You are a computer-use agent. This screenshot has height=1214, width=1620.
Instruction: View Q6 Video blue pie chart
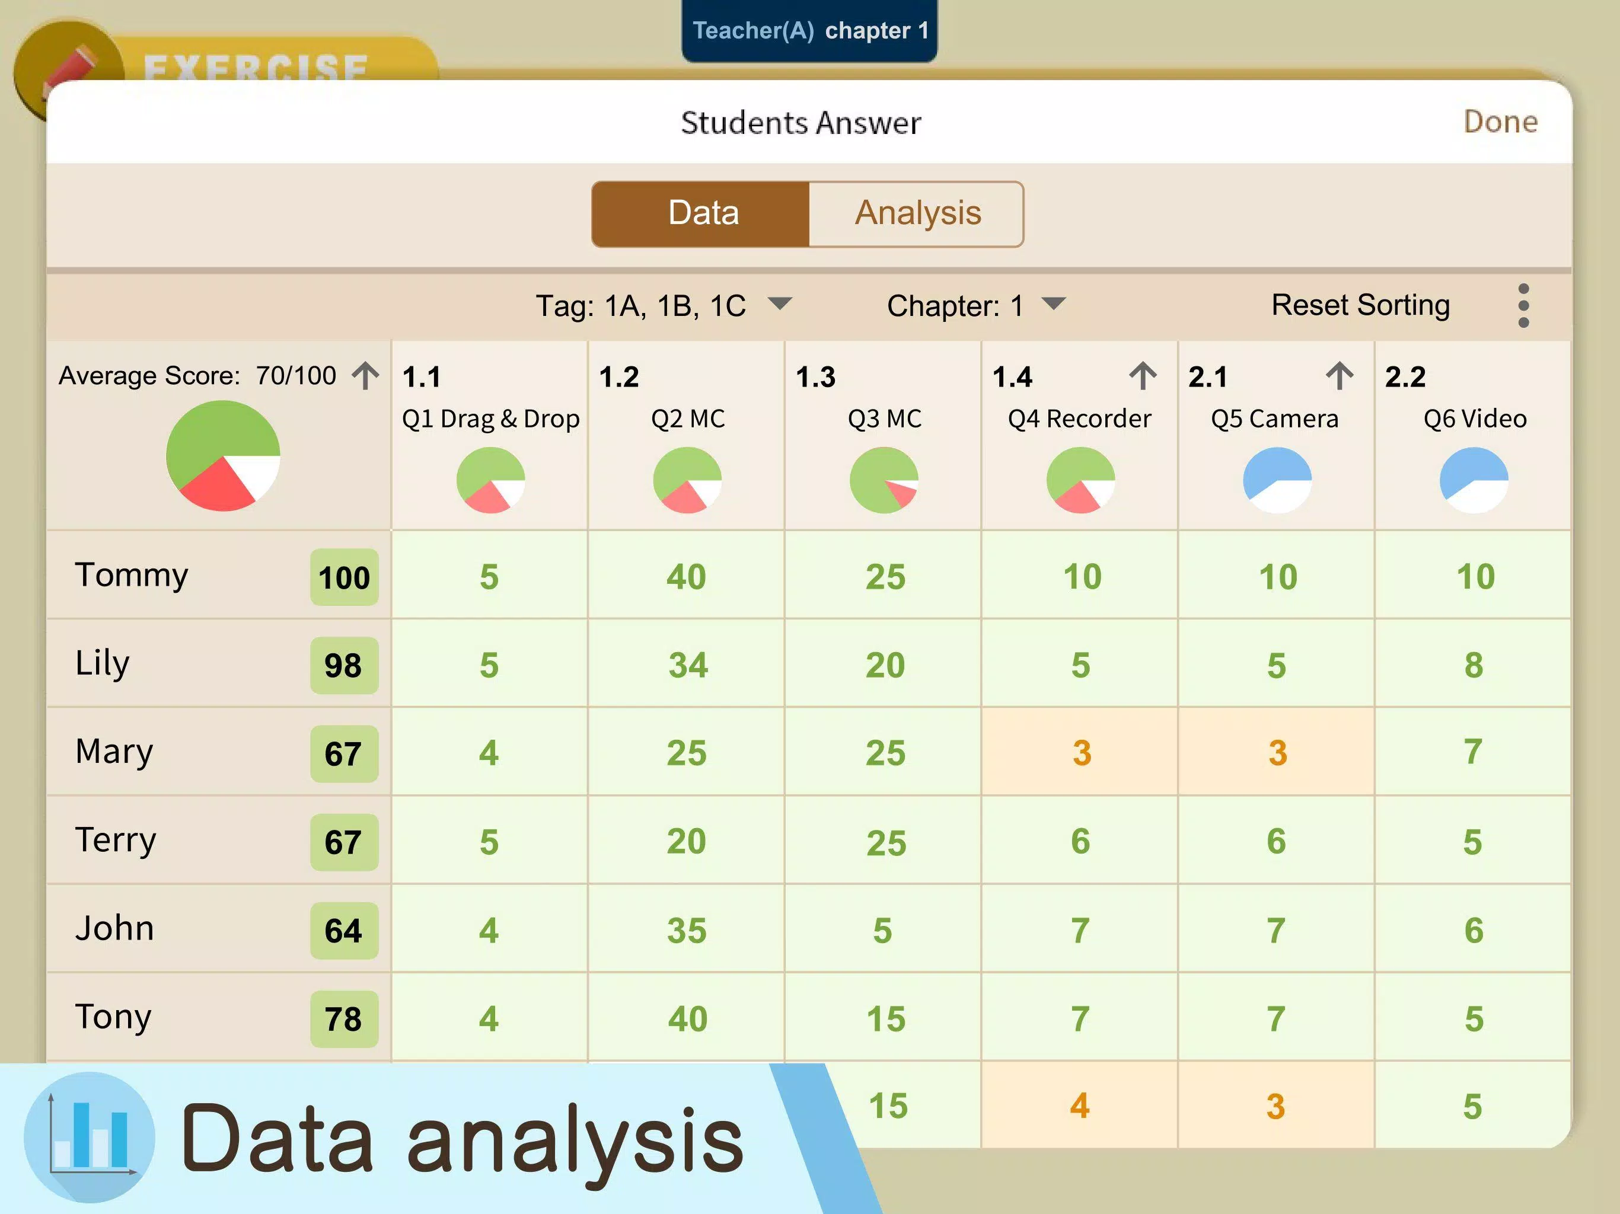click(1474, 480)
